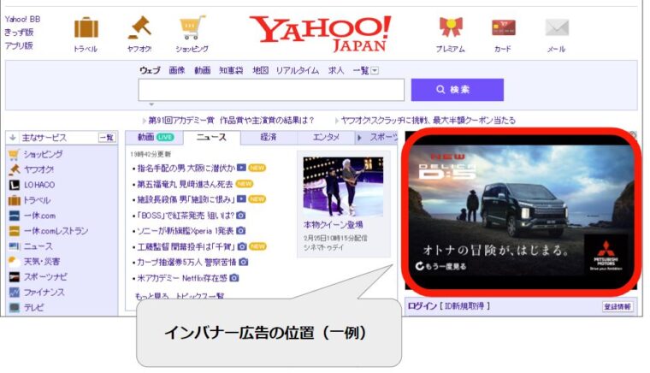The width and height of the screenshot is (650, 373).
Task: Open the Shopping cart icon in header
Action: click(192, 28)
